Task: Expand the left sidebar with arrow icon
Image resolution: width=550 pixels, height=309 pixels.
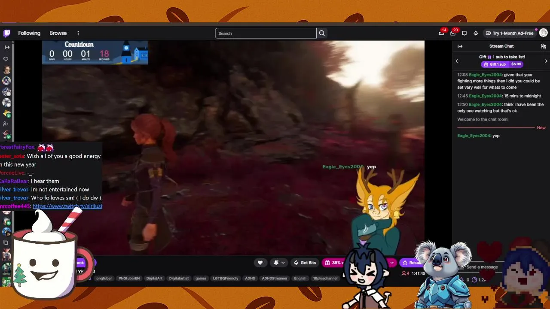Action: coord(7,47)
